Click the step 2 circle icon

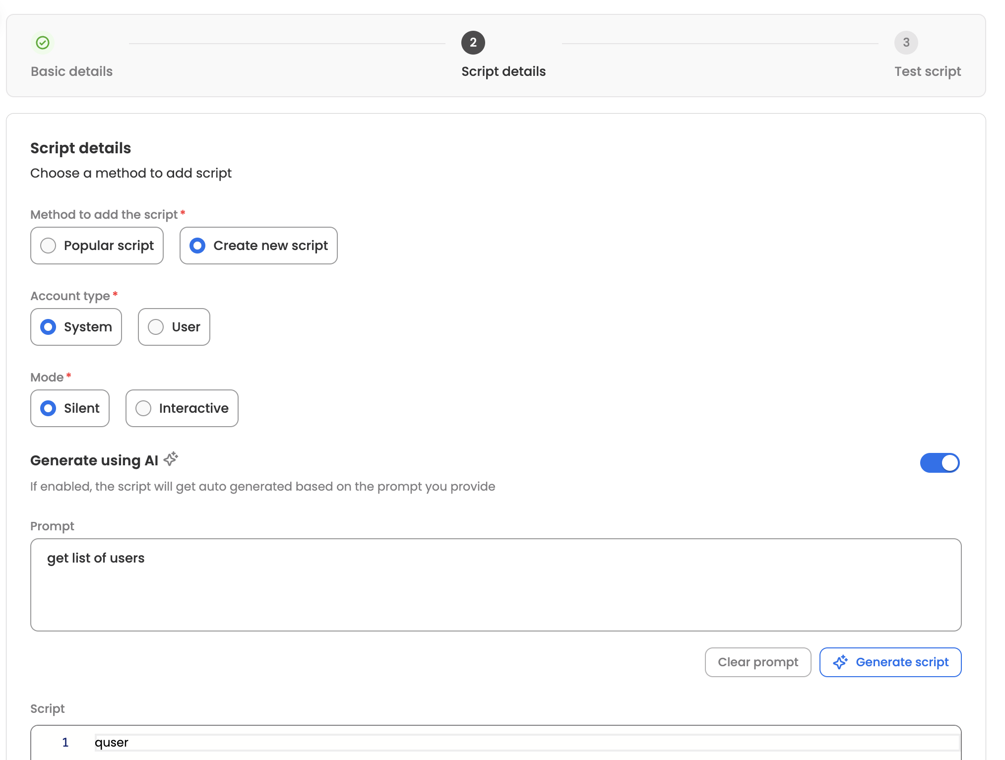(473, 43)
